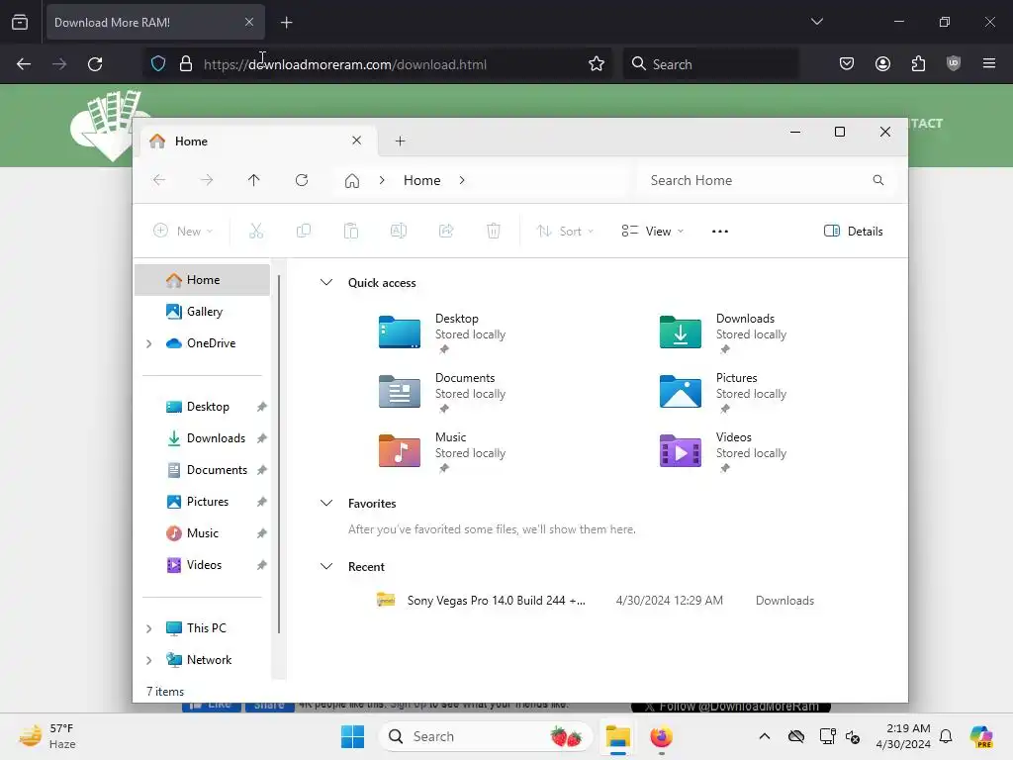Viewport: 1013px width, 760px height.
Task: Open the Firefox account icon
Action: pyautogui.click(x=882, y=63)
